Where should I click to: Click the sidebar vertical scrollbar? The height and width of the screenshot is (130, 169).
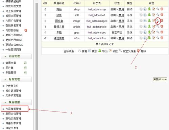(37, 66)
